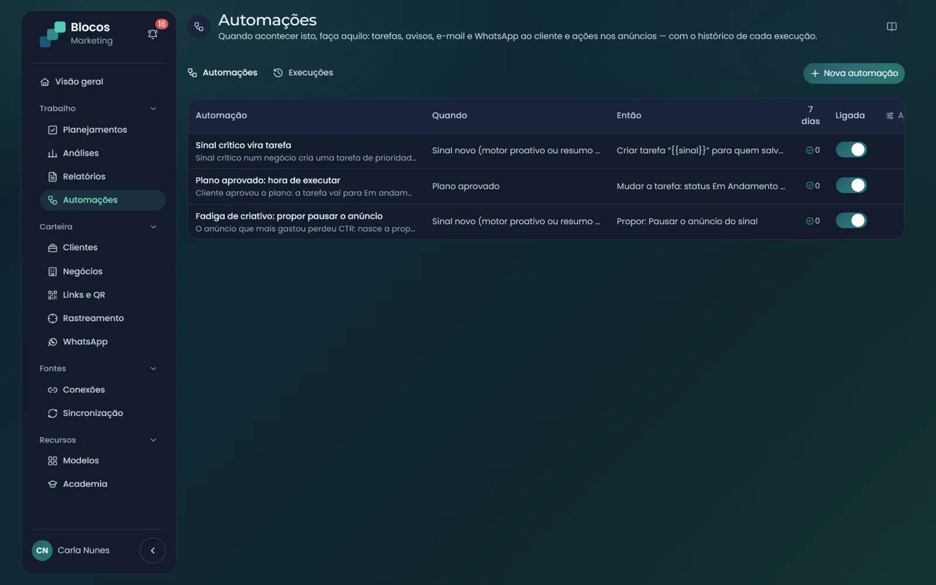The height and width of the screenshot is (585, 936).
Task: Click the Ligada column header
Action: [850, 115]
